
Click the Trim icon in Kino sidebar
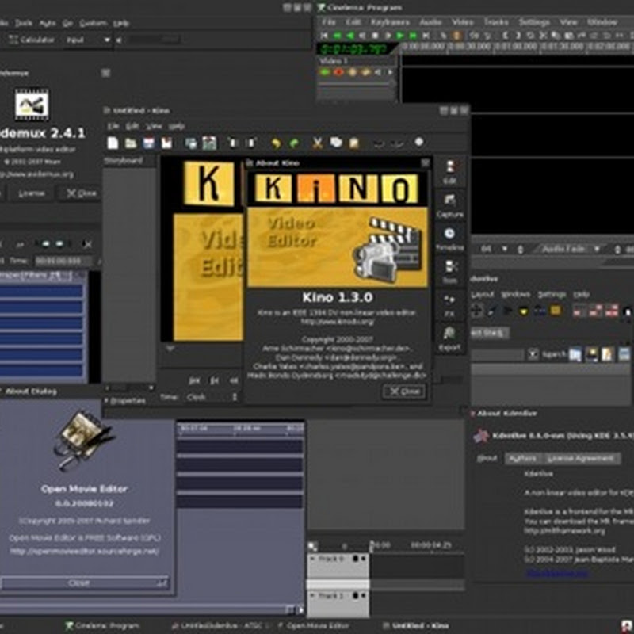[x=450, y=271]
